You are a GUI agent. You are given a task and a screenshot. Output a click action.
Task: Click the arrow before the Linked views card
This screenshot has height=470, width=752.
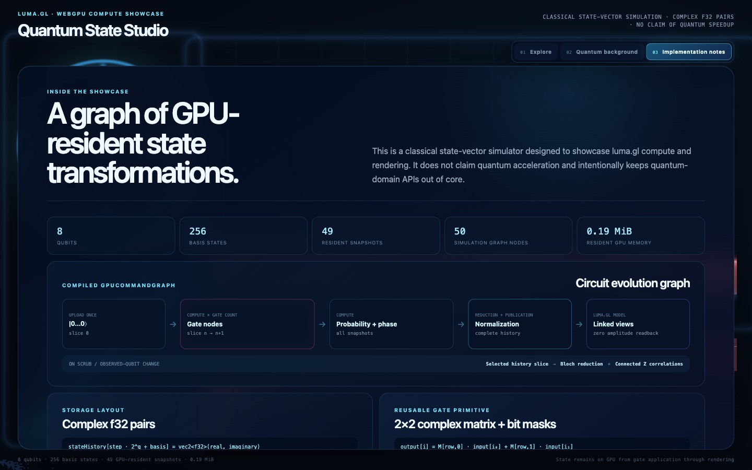pyautogui.click(x=579, y=324)
